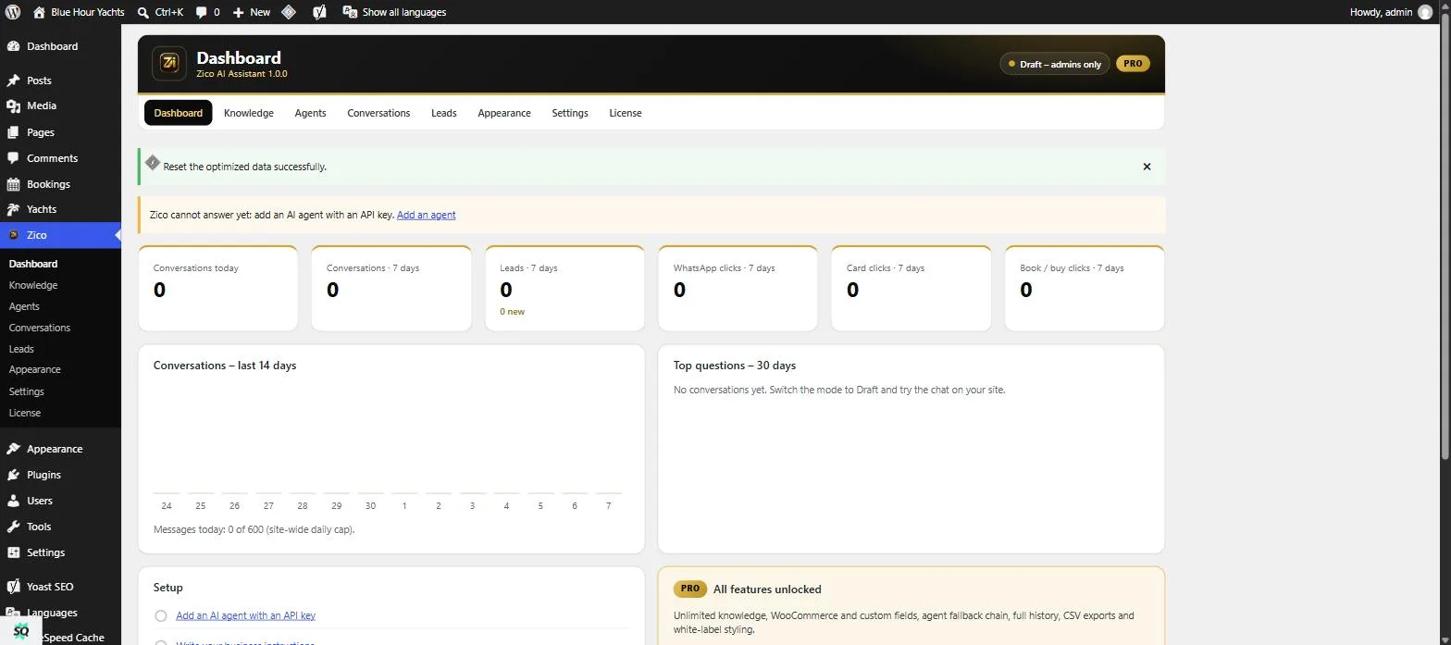Click the admin avatar icon

1425,12
